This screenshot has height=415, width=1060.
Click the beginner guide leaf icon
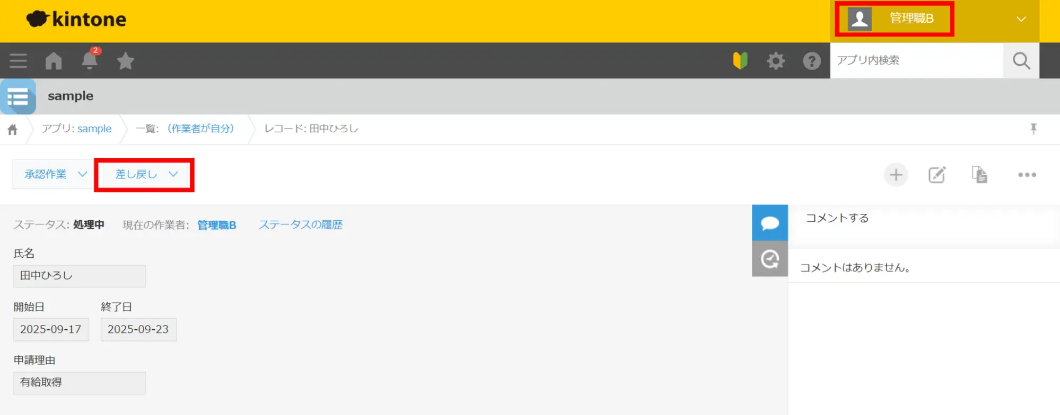click(740, 61)
